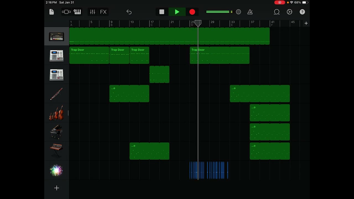Image resolution: width=354 pixels, height=199 pixels.
Task: Select the drum machine track header
Action: click(x=56, y=36)
